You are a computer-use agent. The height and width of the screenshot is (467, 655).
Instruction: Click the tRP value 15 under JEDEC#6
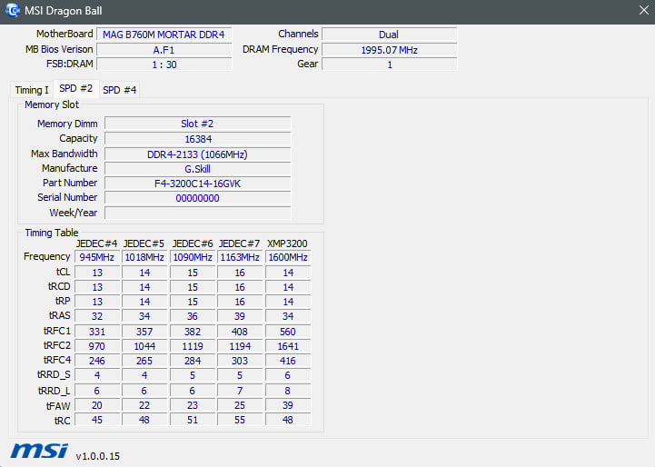193,302
